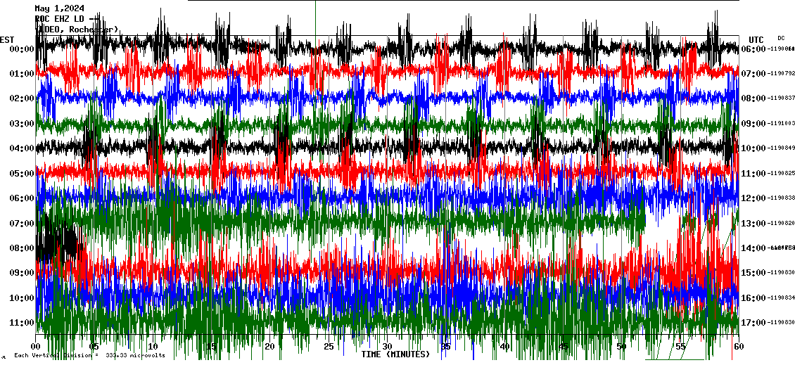The image size is (795, 365).
Task: Select the 09:00 EST hour label
Action: coord(21,273)
